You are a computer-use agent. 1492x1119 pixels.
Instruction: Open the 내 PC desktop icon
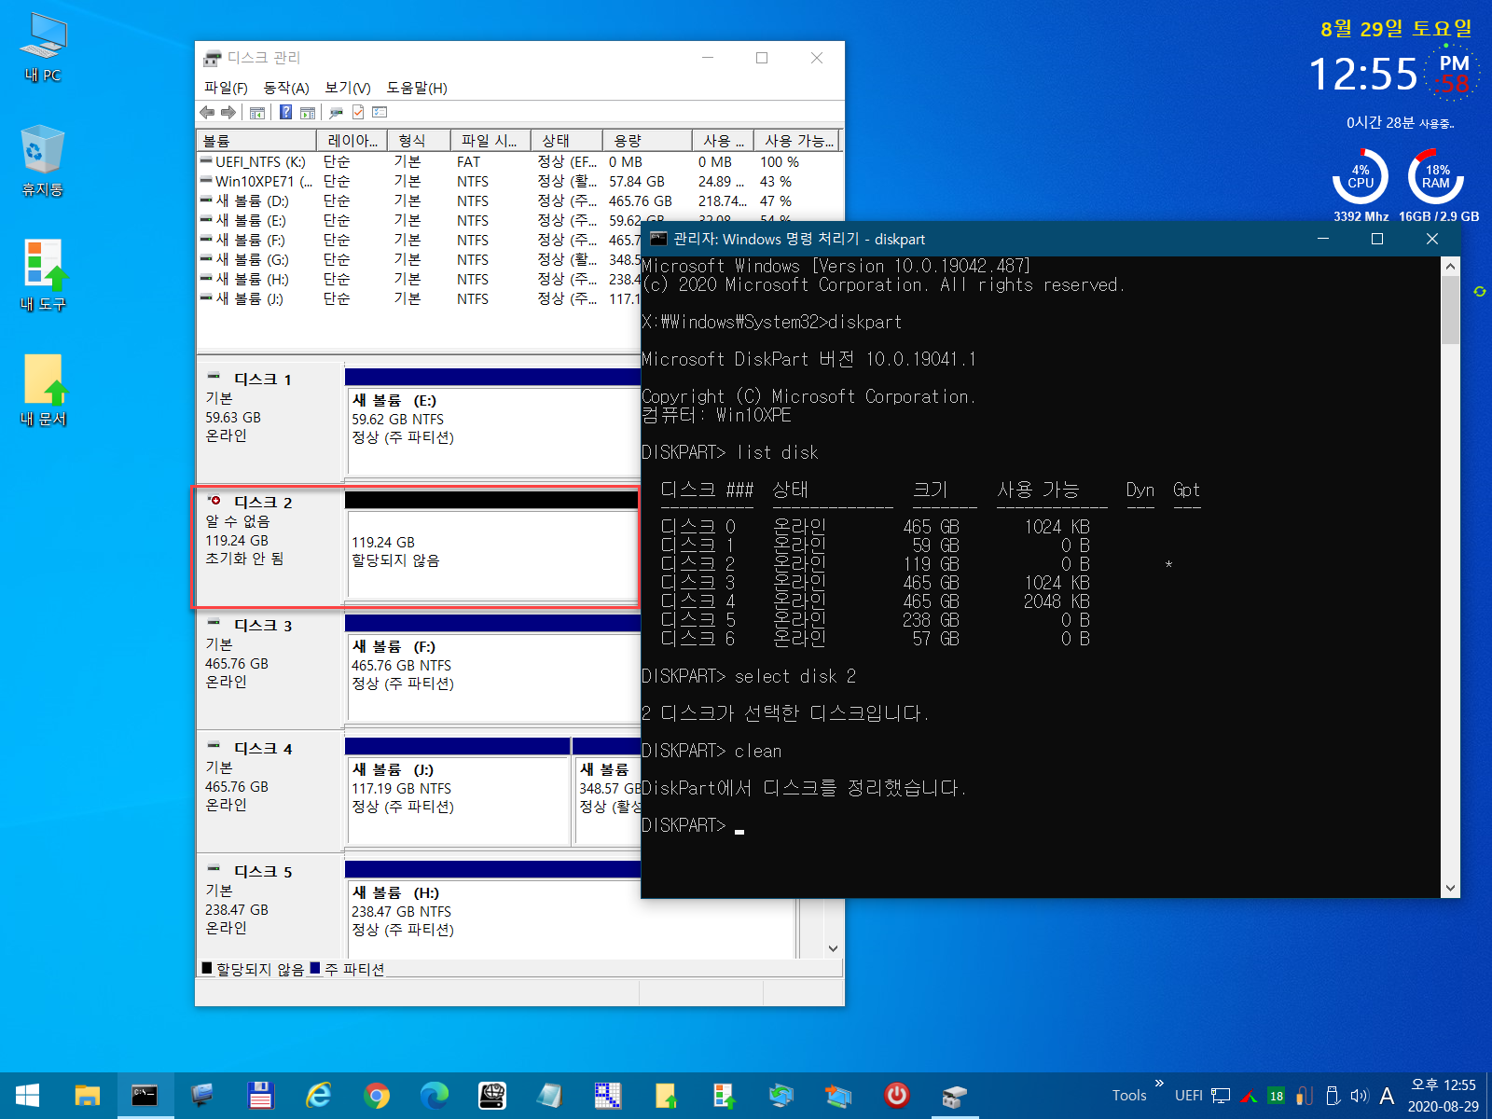coord(43,48)
